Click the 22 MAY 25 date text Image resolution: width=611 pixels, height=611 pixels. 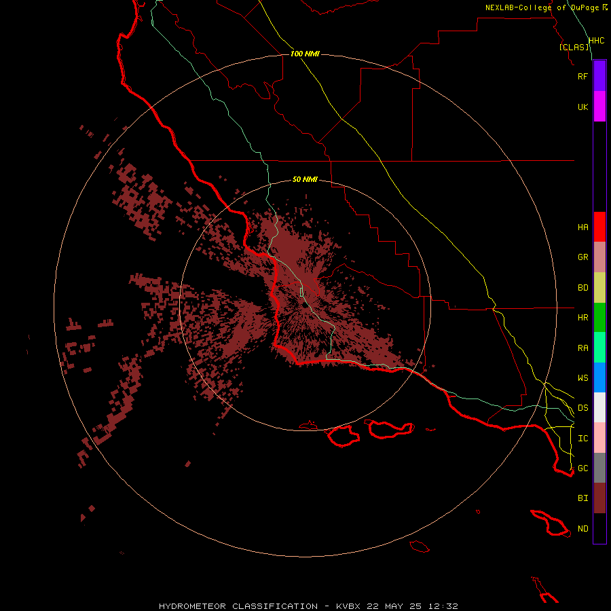click(394, 606)
